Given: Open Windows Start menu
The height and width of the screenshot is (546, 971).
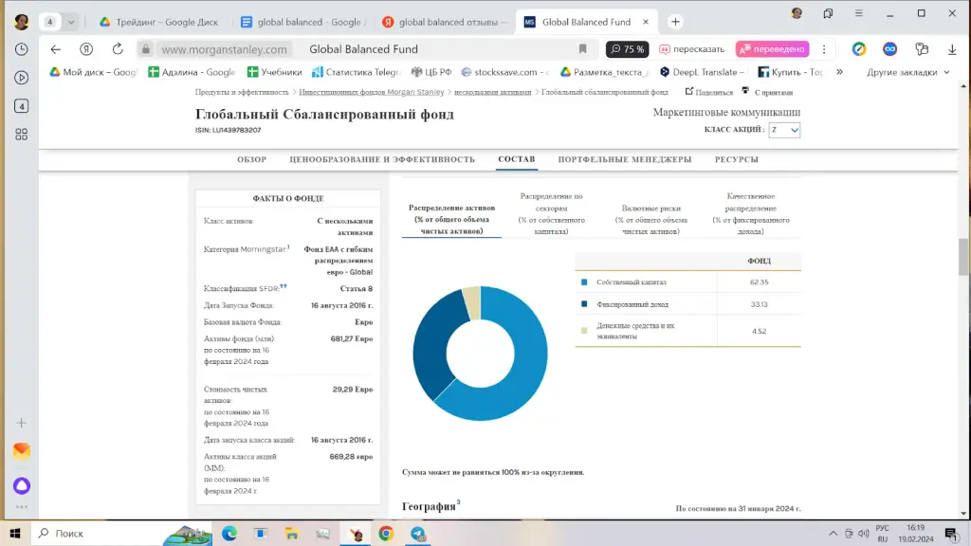Looking at the screenshot, I should pyautogui.click(x=15, y=533).
